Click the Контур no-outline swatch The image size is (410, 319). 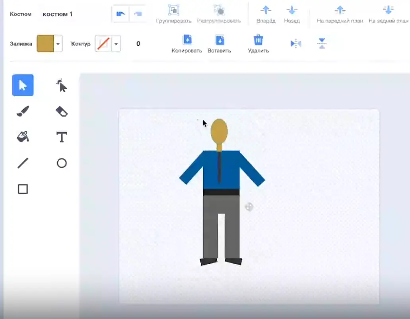tap(103, 44)
